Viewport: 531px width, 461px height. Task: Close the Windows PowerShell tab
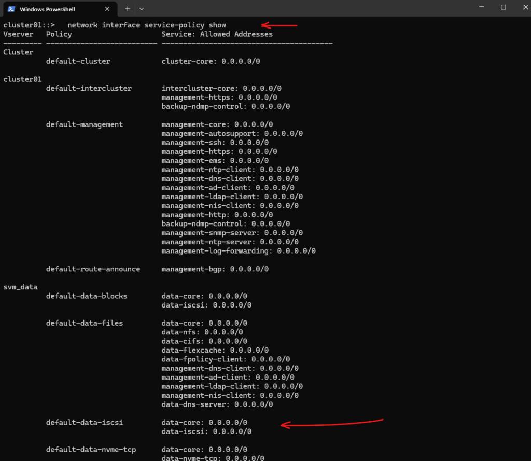[x=107, y=9]
